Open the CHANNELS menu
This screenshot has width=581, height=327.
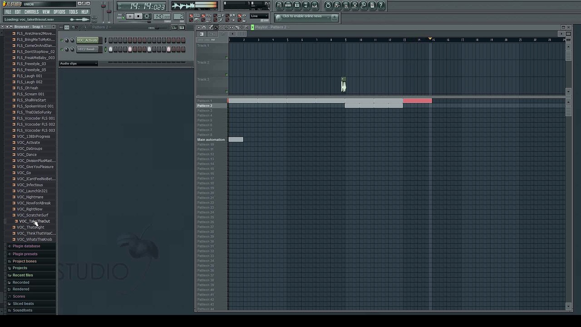[x=31, y=12]
